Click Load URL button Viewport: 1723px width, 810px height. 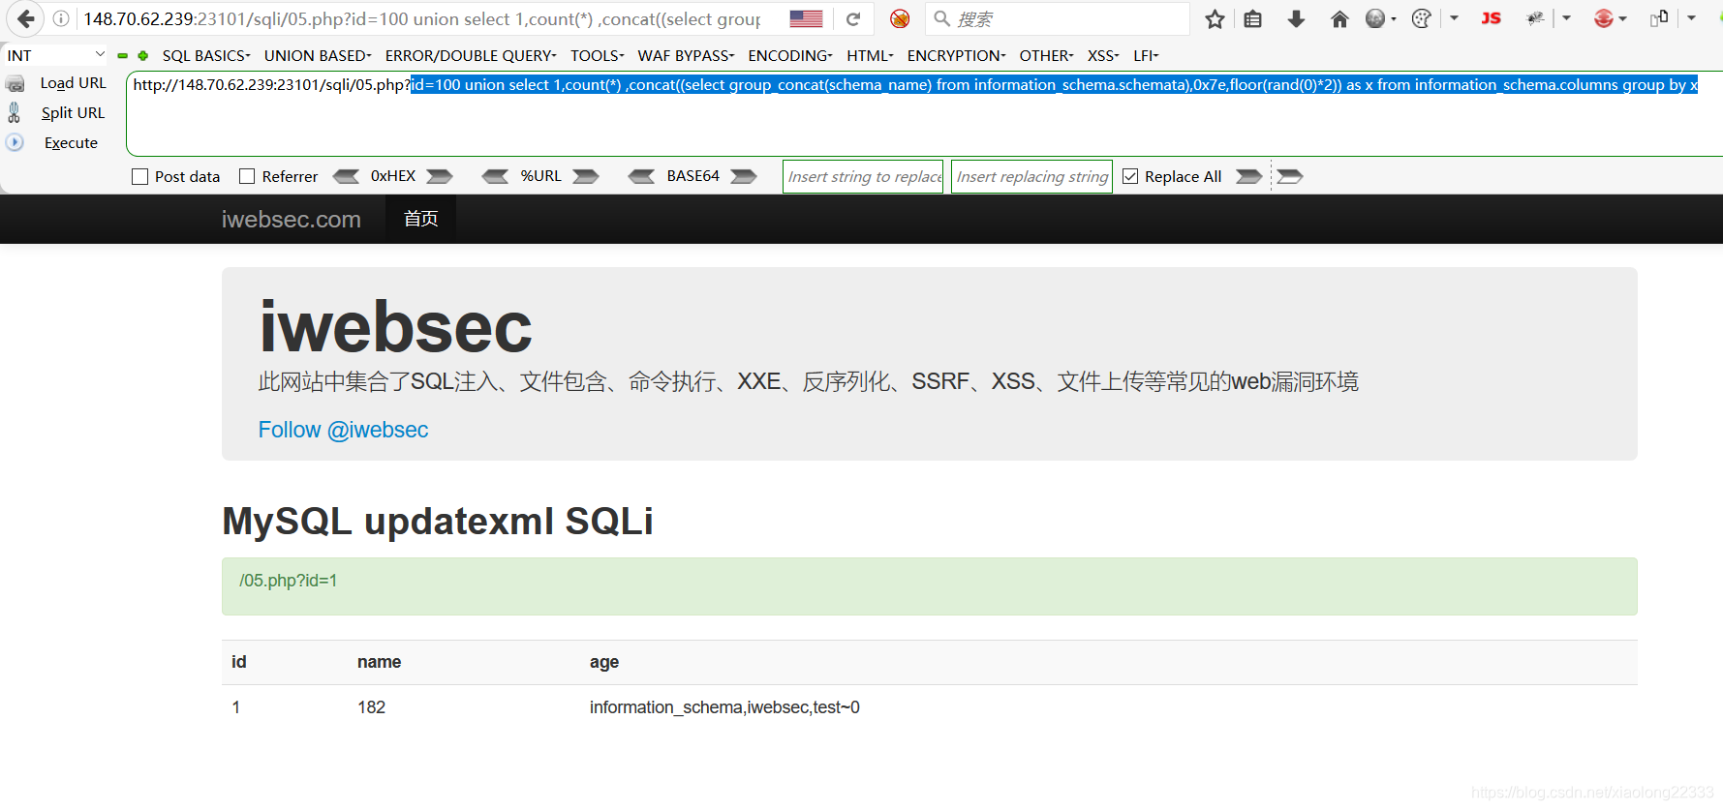click(73, 83)
